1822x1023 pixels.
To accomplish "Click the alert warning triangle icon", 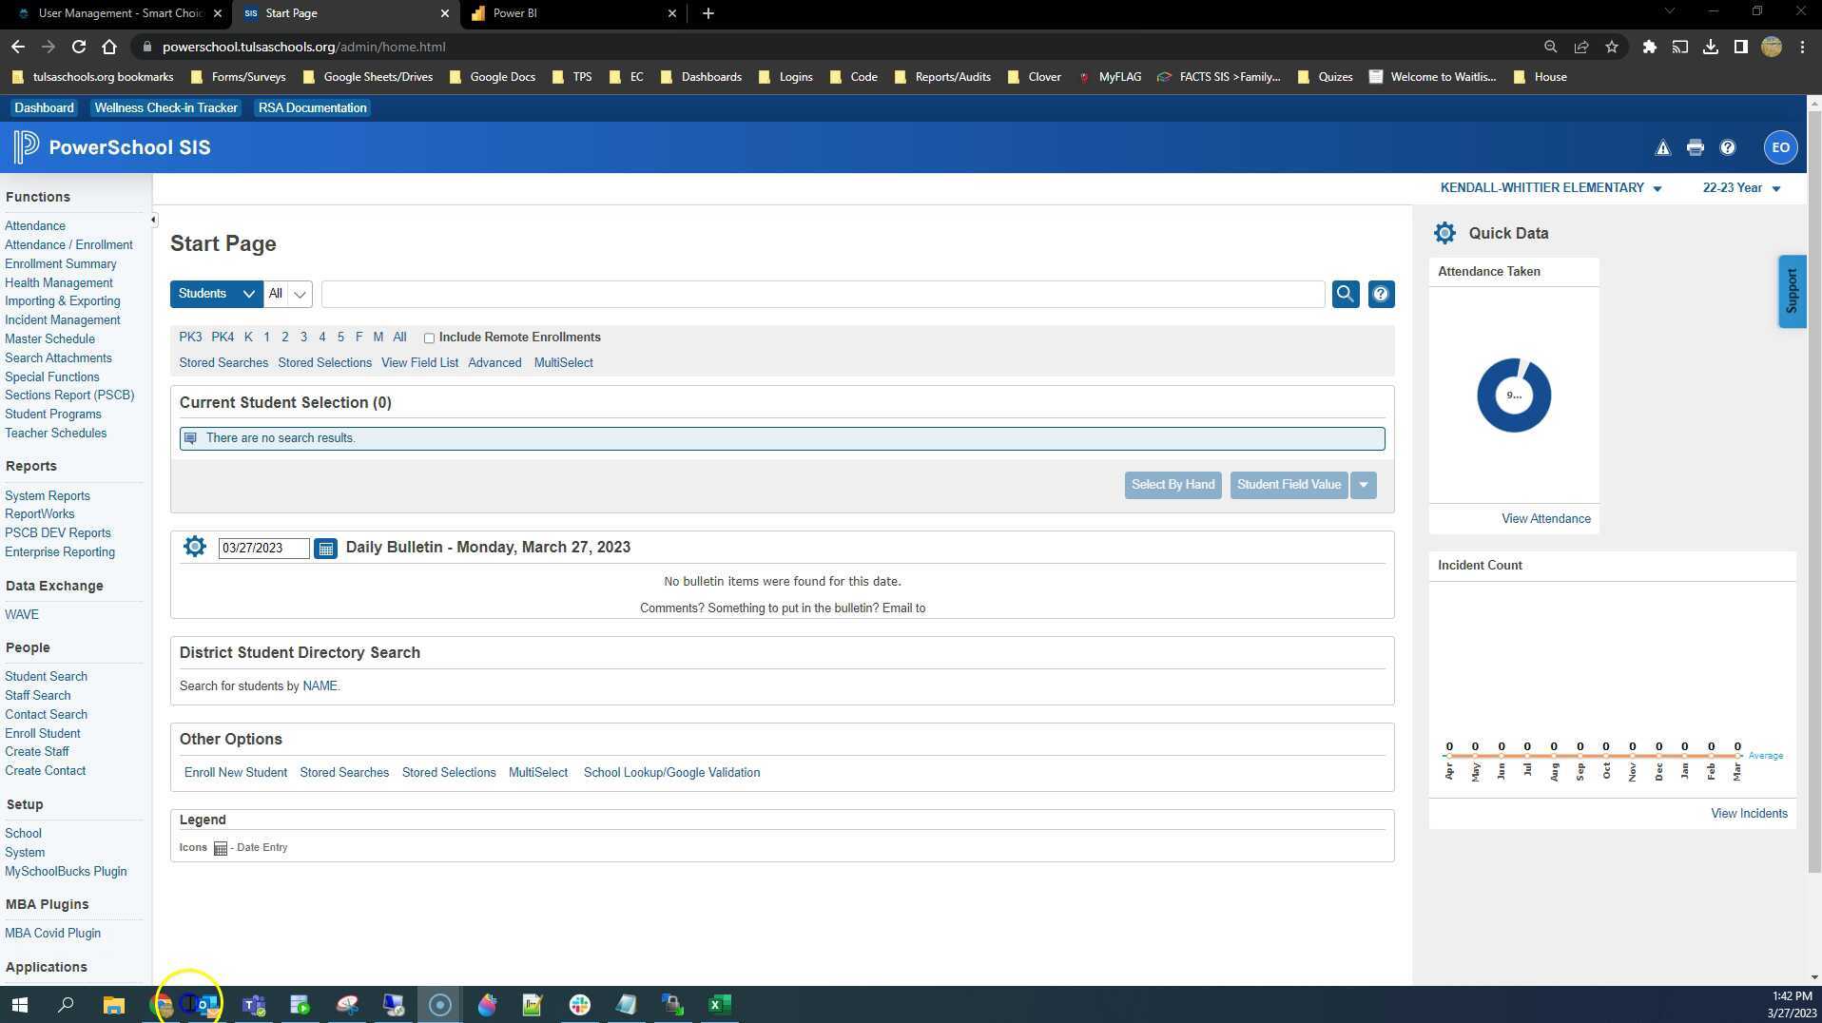I will pyautogui.click(x=1661, y=147).
